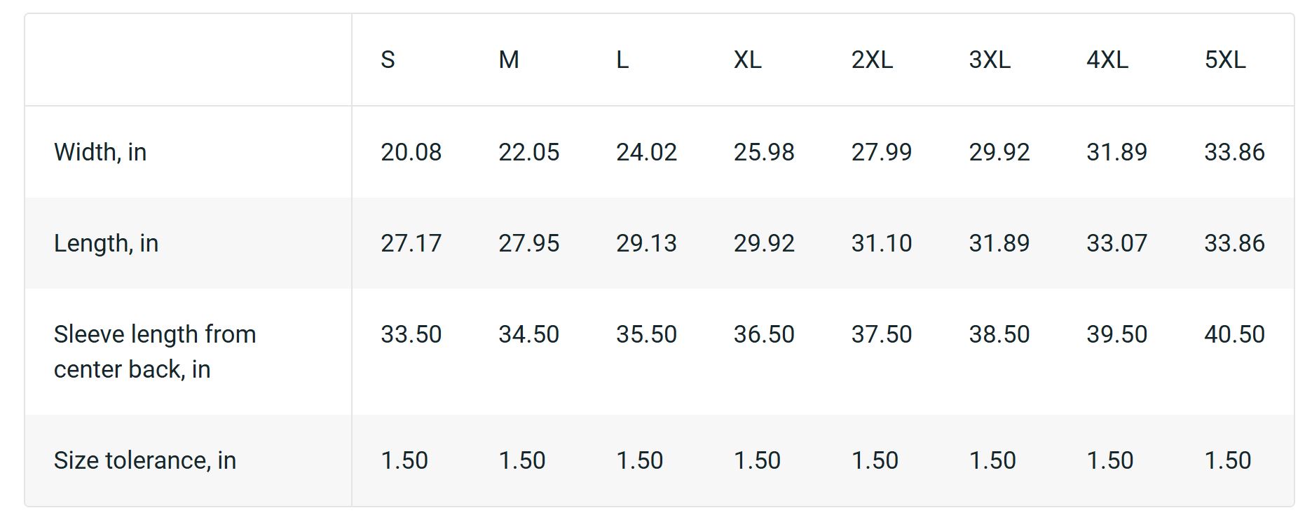Select the XL size header cell
Image resolution: width=1312 pixels, height=522 pixels.
tap(747, 60)
